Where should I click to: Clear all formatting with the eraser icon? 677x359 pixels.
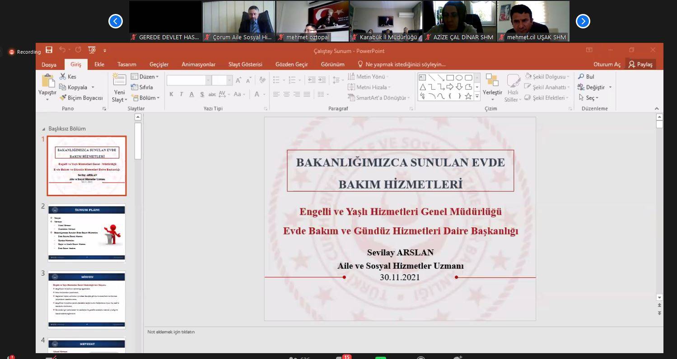[x=262, y=80]
